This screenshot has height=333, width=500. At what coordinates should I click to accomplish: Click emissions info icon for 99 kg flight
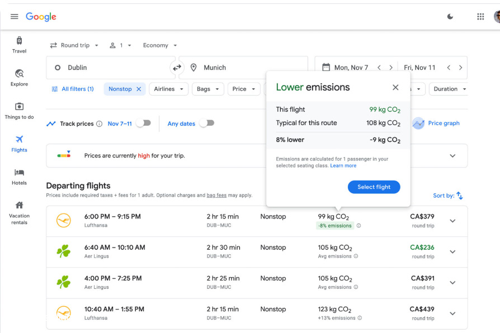pos(359,226)
